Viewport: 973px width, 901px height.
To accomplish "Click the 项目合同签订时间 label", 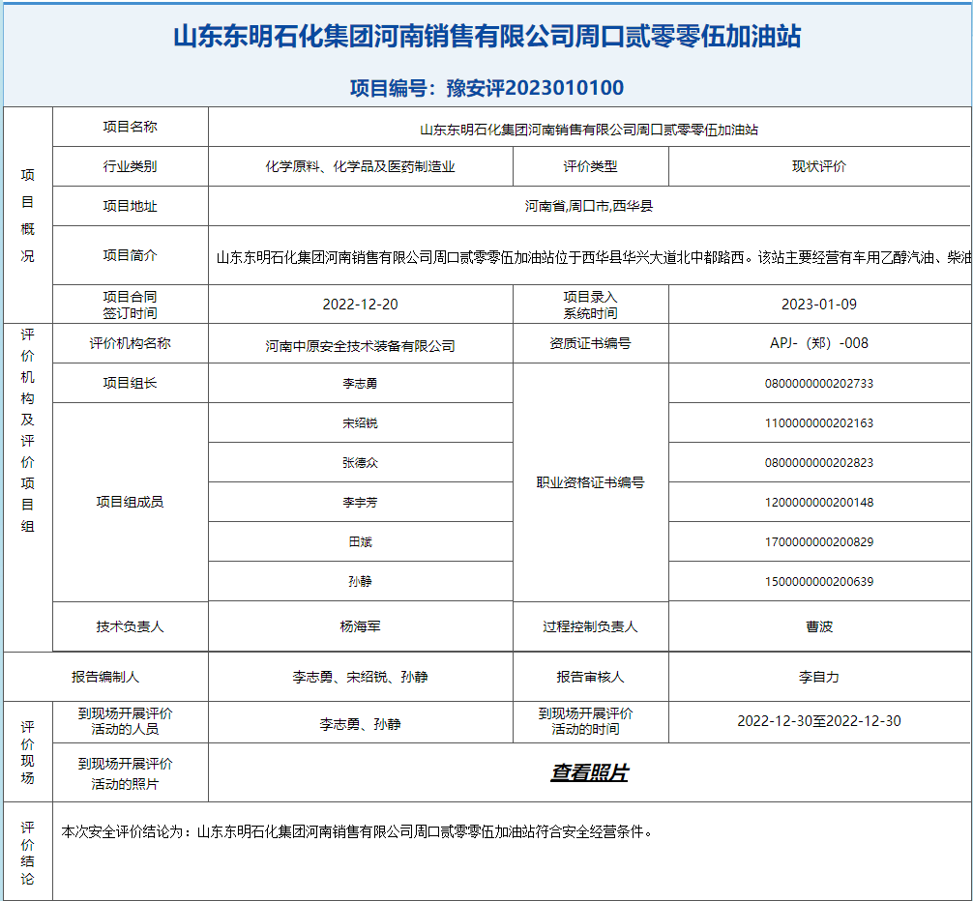I will (131, 305).
